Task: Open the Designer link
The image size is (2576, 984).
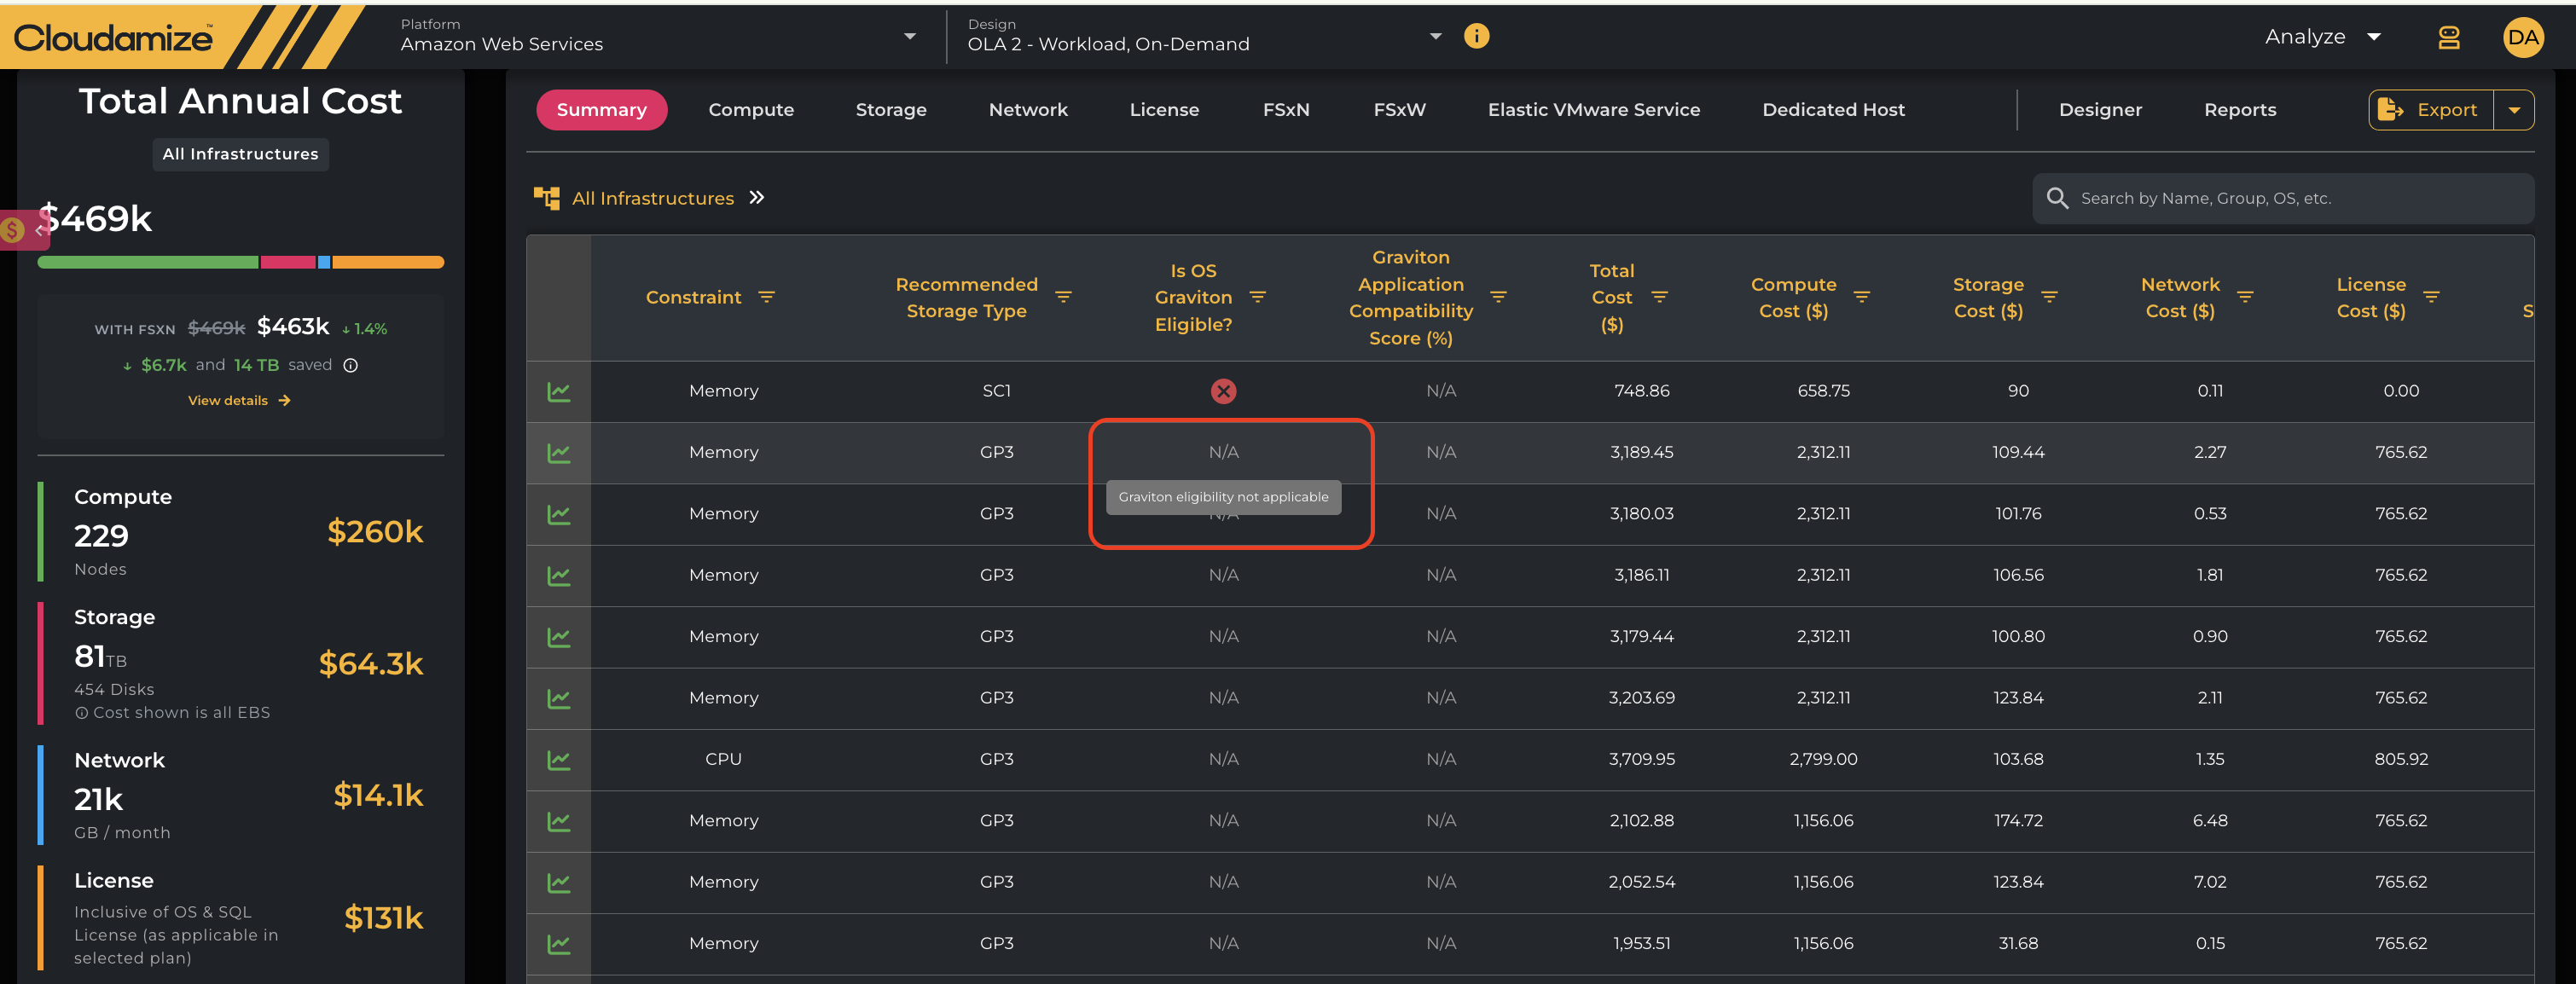Action: 2100,110
